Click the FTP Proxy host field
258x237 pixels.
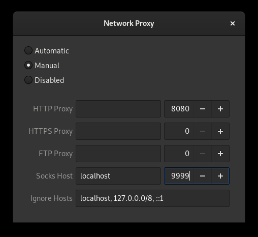click(118, 154)
